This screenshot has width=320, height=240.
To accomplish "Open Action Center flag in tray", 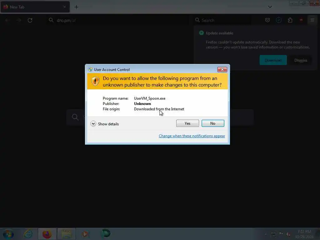I will coord(281,234).
